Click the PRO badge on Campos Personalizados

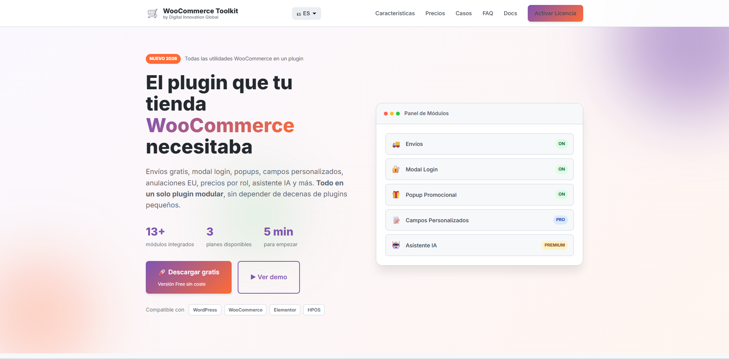(x=560, y=220)
